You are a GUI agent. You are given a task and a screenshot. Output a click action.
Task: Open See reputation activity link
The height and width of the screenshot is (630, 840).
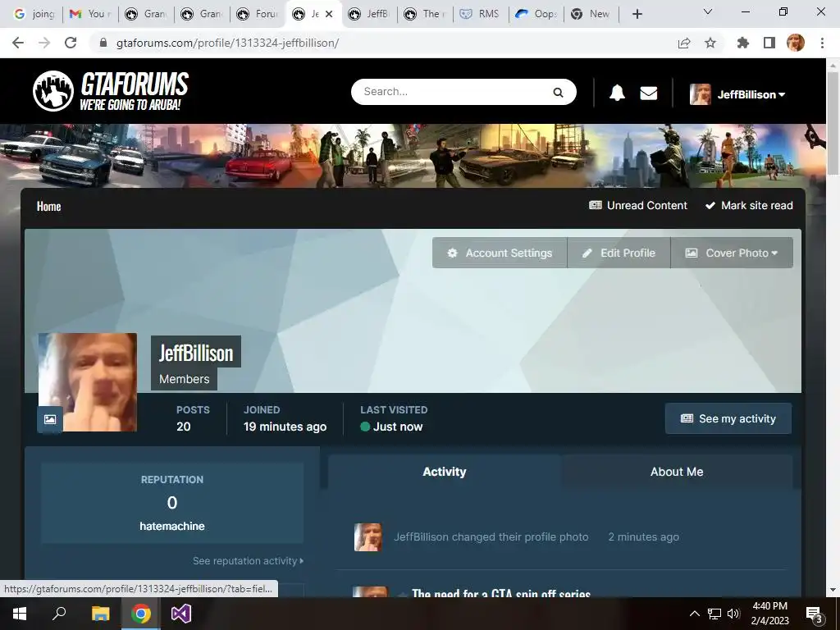(248, 561)
